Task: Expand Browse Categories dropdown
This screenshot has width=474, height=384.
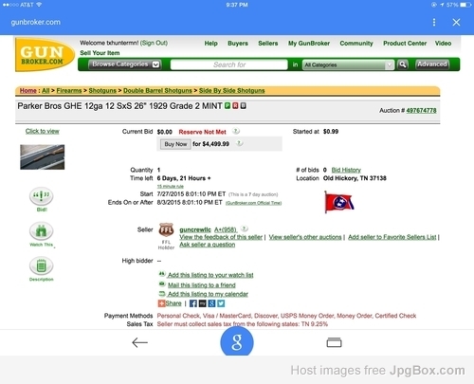Action: pyautogui.click(x=125, y=64)
